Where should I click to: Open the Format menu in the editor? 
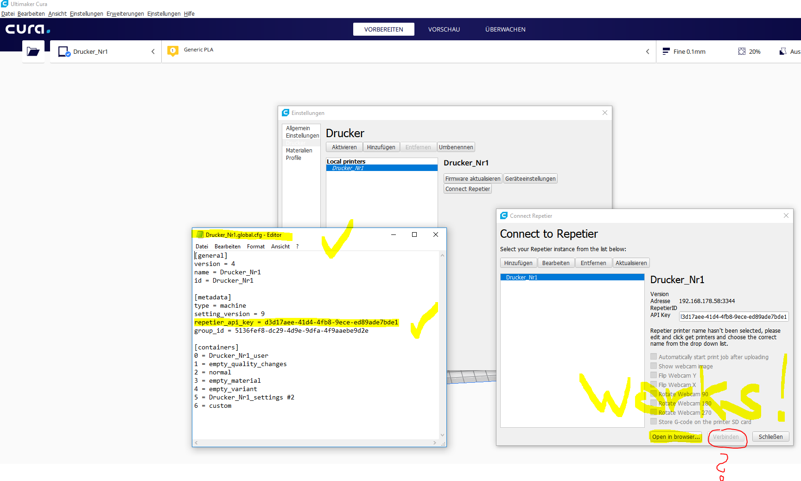256,247
